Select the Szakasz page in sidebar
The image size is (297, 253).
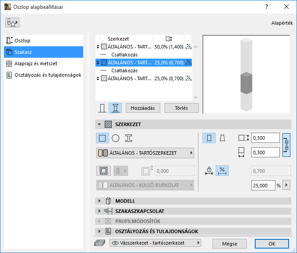tap(44, 52)
